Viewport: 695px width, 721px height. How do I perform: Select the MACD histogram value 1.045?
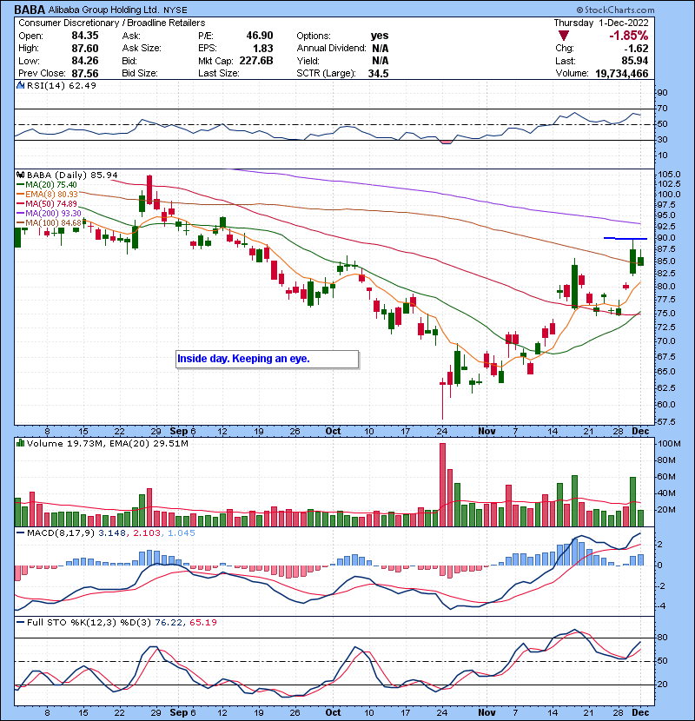tap(182, 533)
